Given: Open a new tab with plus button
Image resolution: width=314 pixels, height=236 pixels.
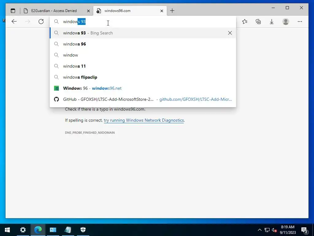Looking at the screenshot, I should pyautogui.click(x=172, y=11).
